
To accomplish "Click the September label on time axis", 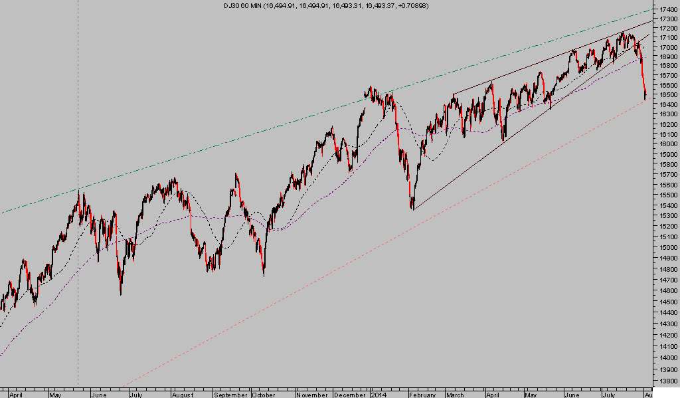I will 230,394.
